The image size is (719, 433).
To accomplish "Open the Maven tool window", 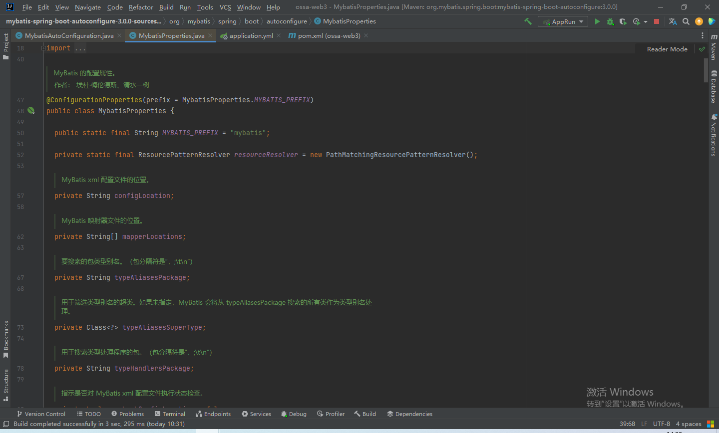I will [x=714, y=47].
